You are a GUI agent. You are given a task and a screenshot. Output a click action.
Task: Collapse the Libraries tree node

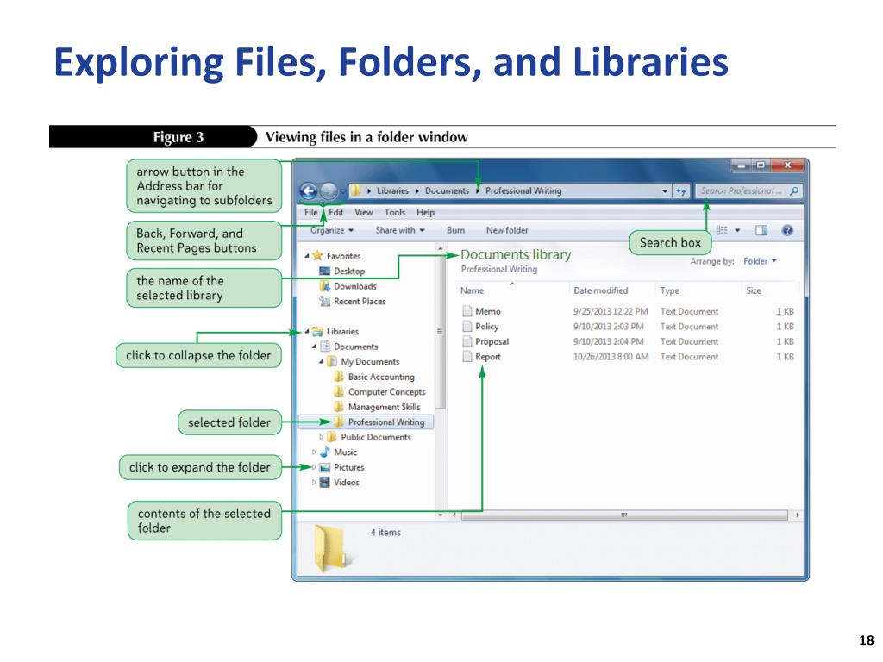coord(307,332)
